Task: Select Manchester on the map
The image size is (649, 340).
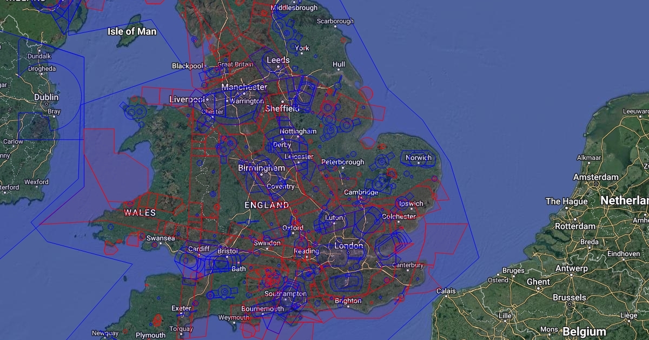Action: [x=244, y=87]
